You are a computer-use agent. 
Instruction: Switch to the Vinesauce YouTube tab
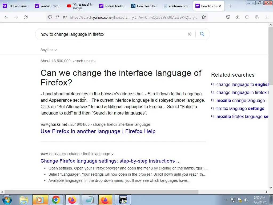[x=80, y=6]
